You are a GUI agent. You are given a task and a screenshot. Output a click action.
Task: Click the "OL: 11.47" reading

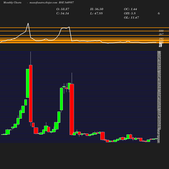pyautogui.click(x=131, y=18)
